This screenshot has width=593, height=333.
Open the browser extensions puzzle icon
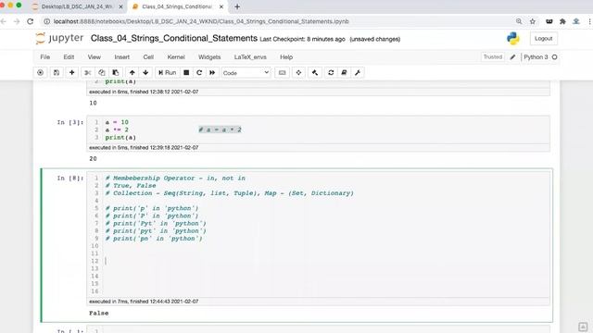pos(562,21)
